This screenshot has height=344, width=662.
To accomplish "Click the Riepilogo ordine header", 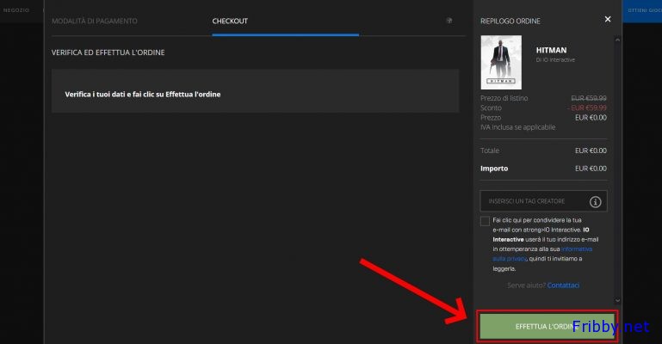I will click(x=510, y=20).
